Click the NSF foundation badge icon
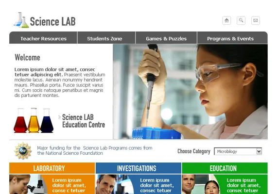Image resolution: width=278 pixels, height=194 pixels. pyautogui.click(x=23, y=151)
